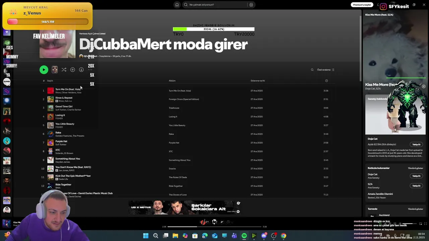Click the Şarkılar Sokaklara Alt banner
Viewport: 429px width, 241px height.
click(184, 208)
